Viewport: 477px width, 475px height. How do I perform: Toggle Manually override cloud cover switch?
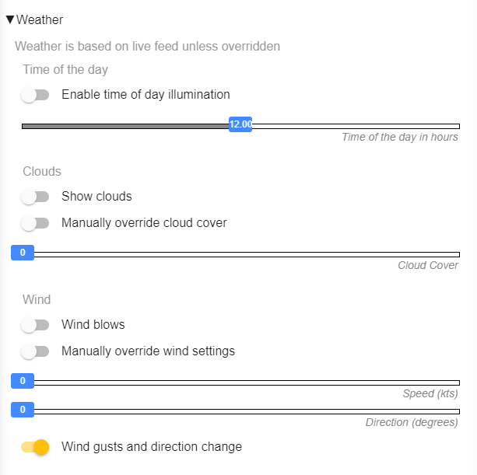tap(35, 223)
